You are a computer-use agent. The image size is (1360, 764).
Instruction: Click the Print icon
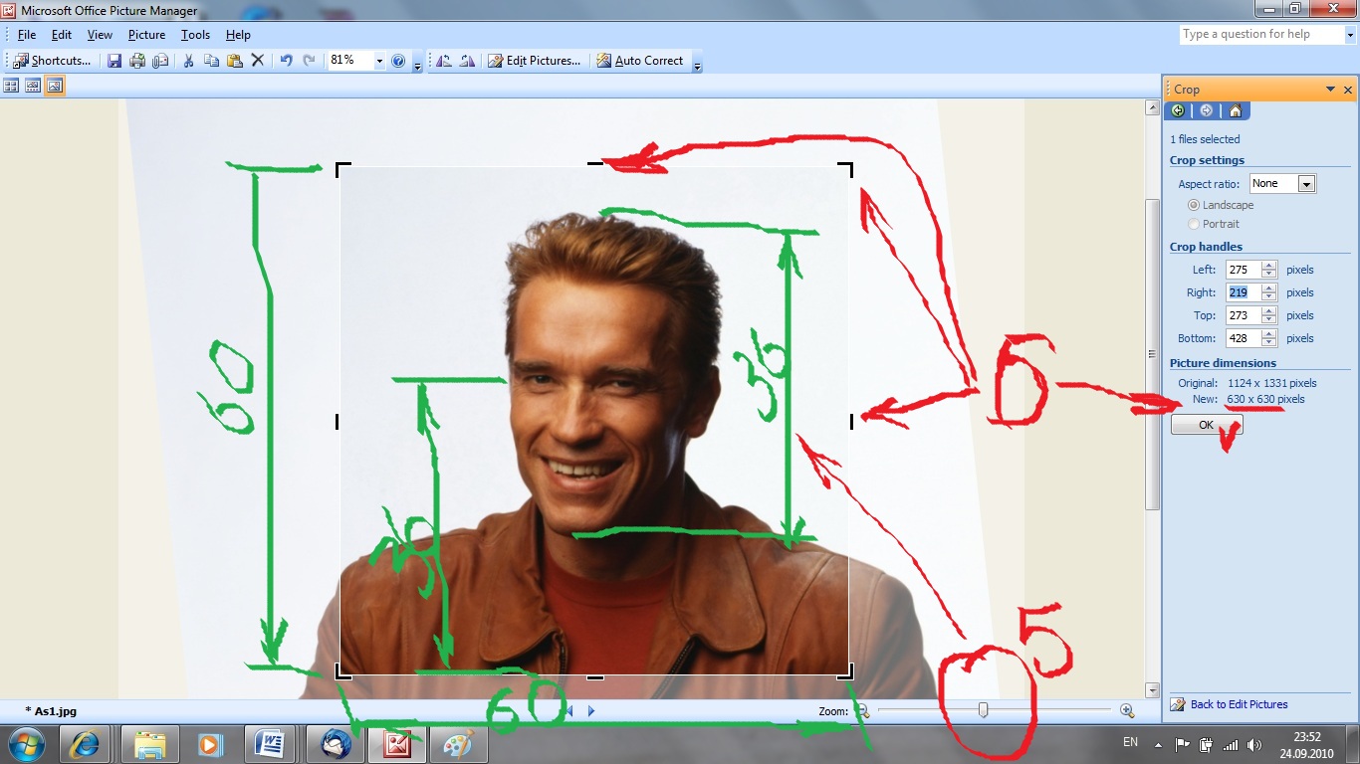tap(137, 61)
